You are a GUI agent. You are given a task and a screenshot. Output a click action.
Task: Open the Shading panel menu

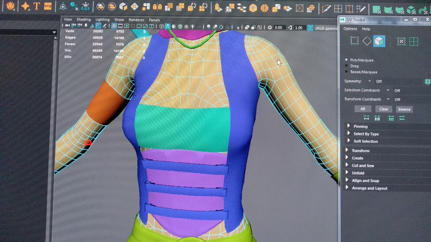(84, 19)
